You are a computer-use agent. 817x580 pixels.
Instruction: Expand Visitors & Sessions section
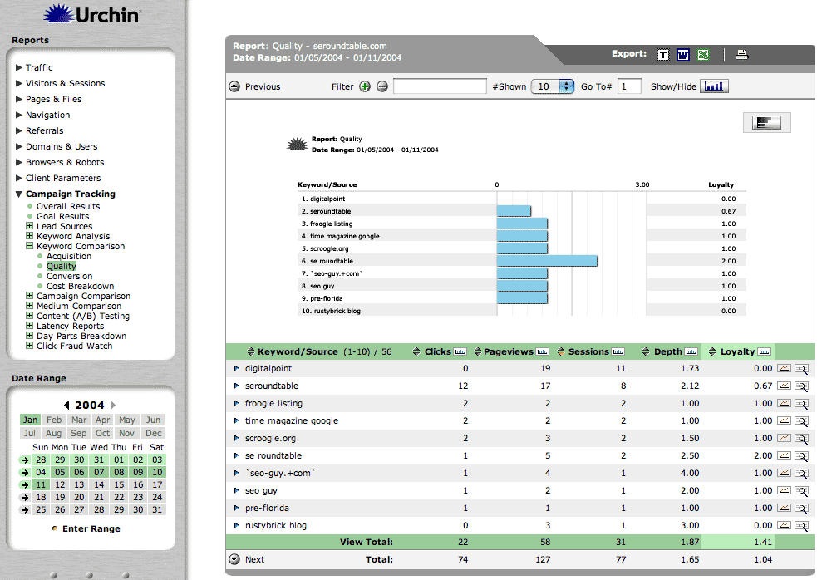coord(19,83)
